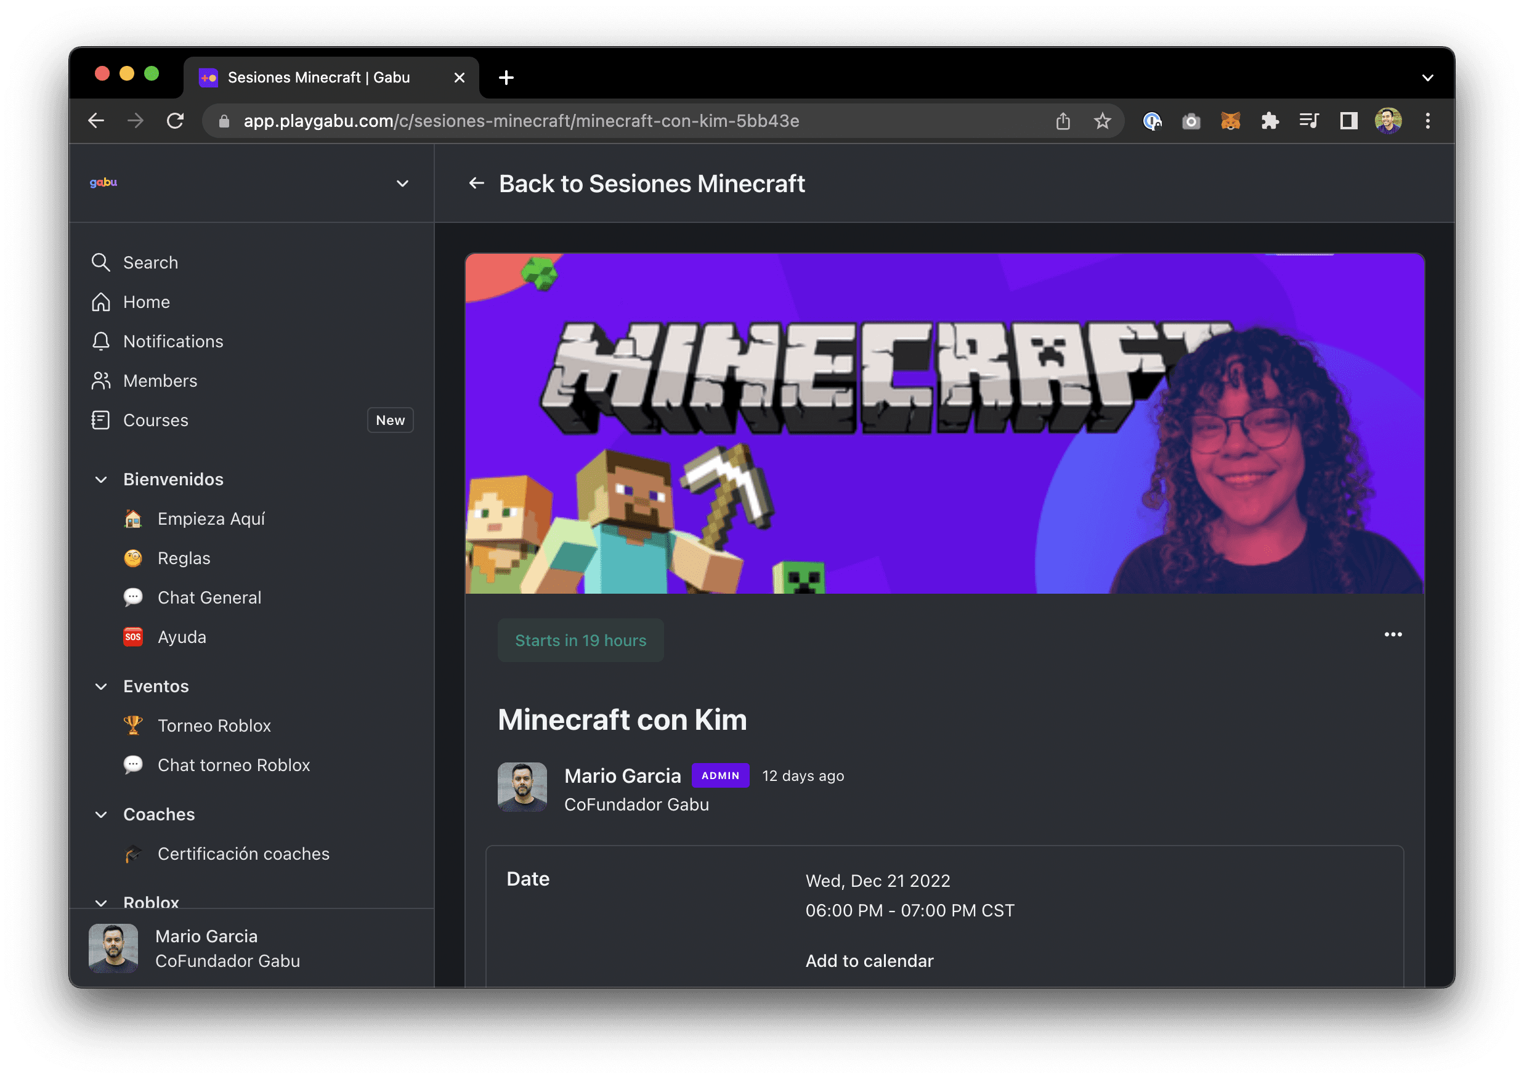This screenshot has height=1079, width=1524.
Task: Open the Chrome three-dot menu
Action: (x=1427, y=121)
